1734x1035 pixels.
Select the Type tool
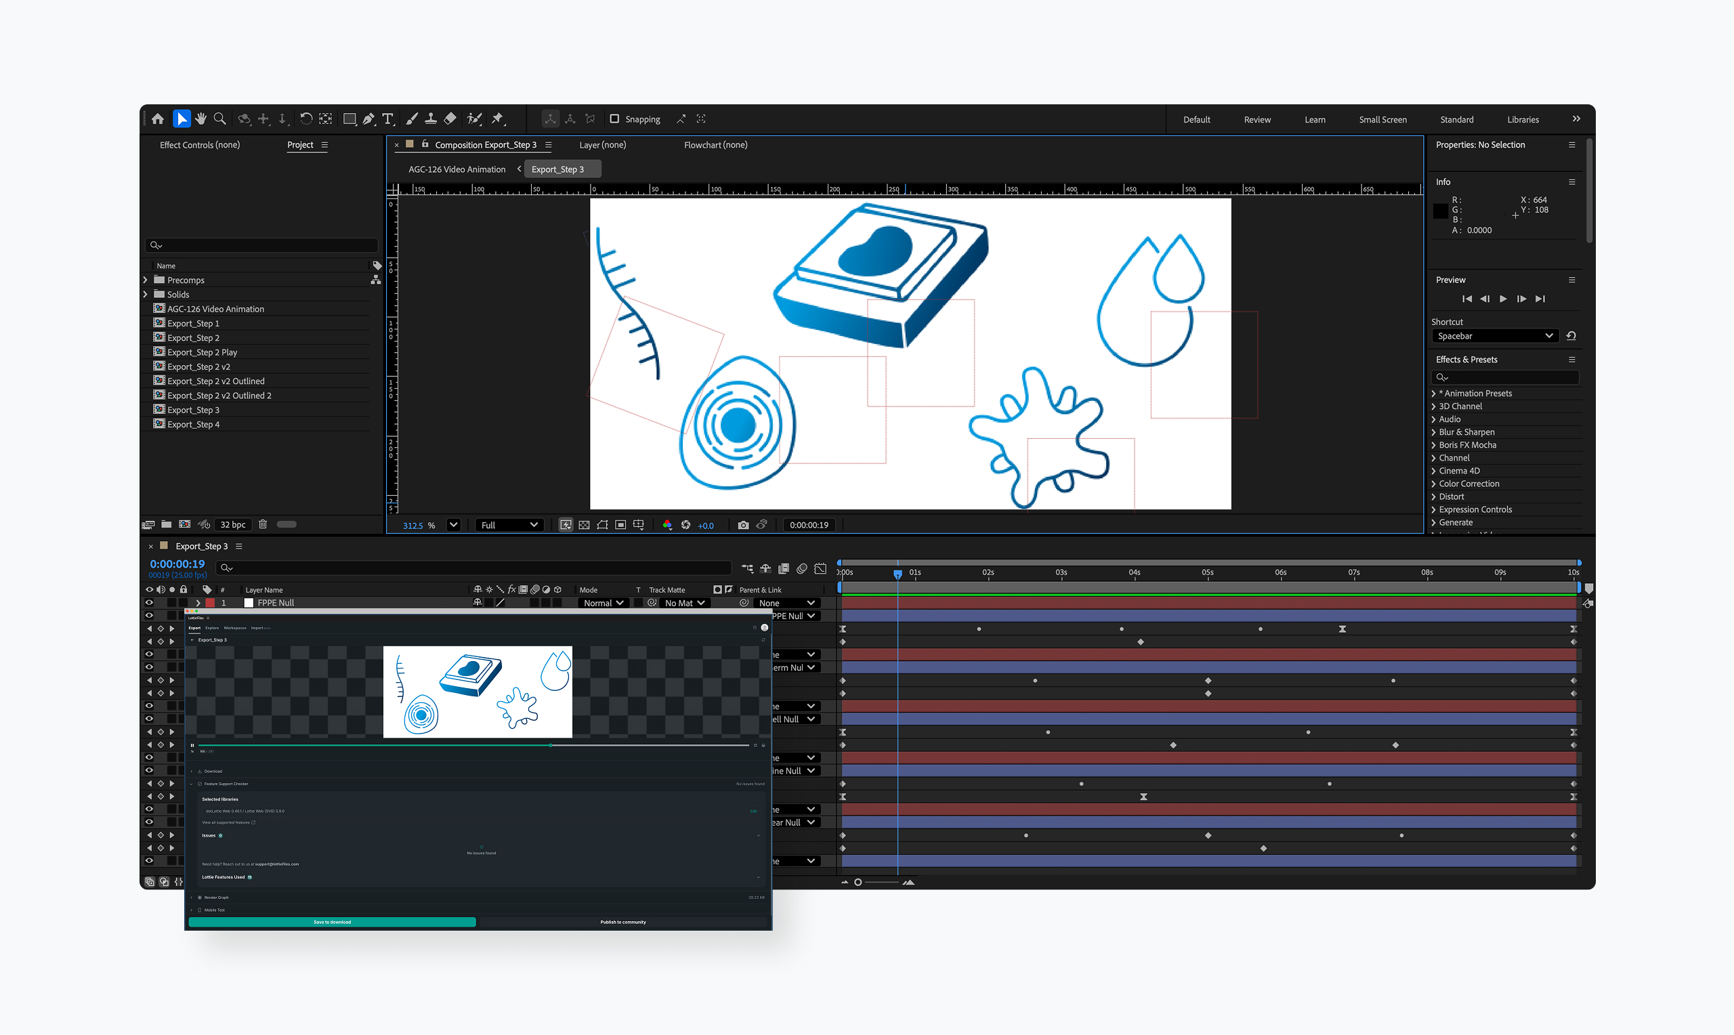click(388, 119)
